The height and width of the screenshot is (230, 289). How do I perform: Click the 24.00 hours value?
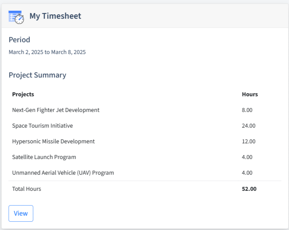(249, 125)
